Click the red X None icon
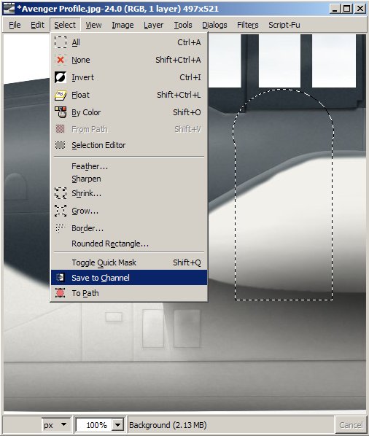 click(61, 60)
